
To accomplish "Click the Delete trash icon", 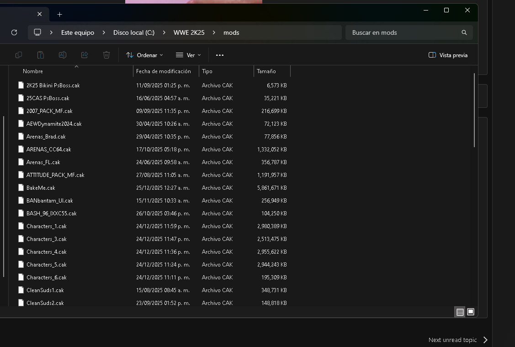I will (106, 55).
